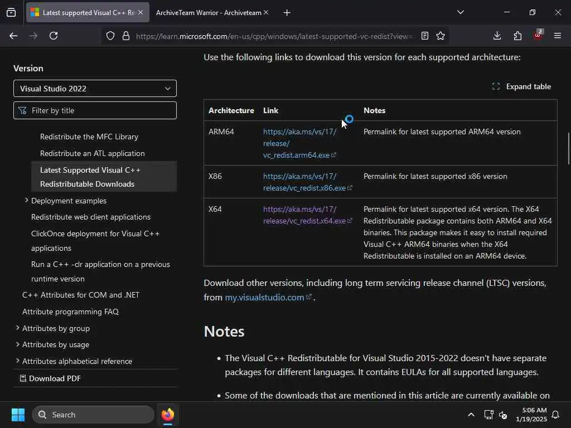This screenshot has width=571, height=428.
Task: Open the Firefox downloads panel
Action: [497, 36]
